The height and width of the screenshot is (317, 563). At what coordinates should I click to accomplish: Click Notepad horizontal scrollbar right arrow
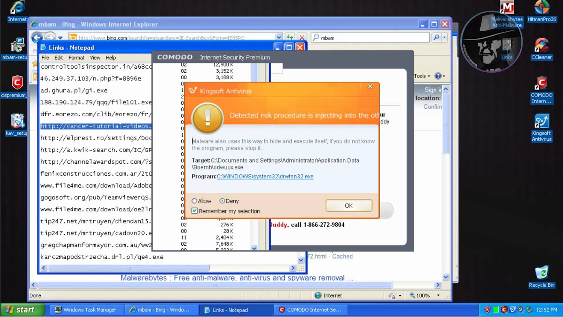pos(293,268)
